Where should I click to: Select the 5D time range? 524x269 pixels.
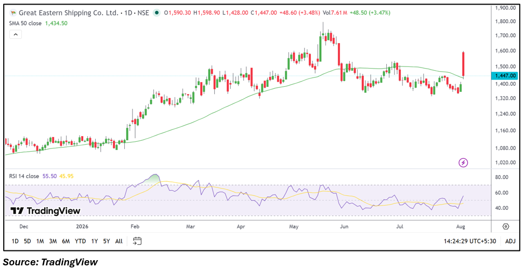pos(28,241)
